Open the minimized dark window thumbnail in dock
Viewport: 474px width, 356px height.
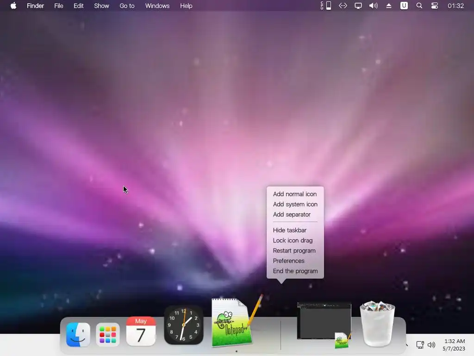324,324
